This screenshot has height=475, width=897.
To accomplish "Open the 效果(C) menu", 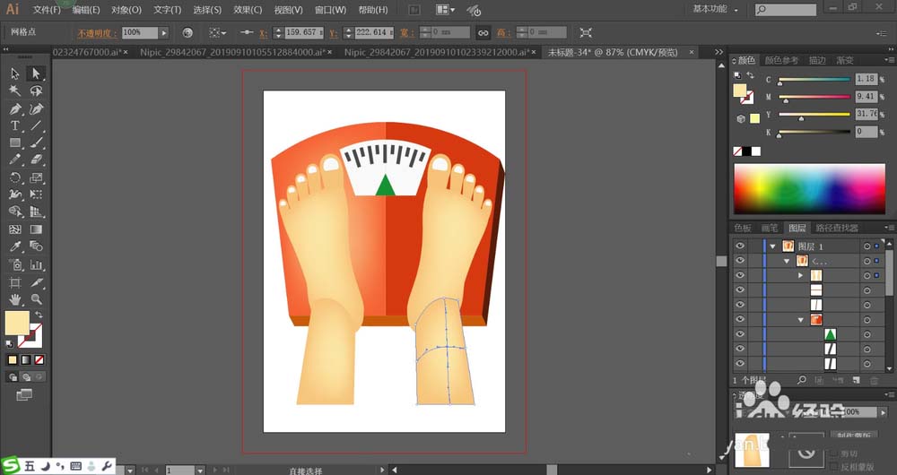I will pyautogui.click(x=248, y=10).
